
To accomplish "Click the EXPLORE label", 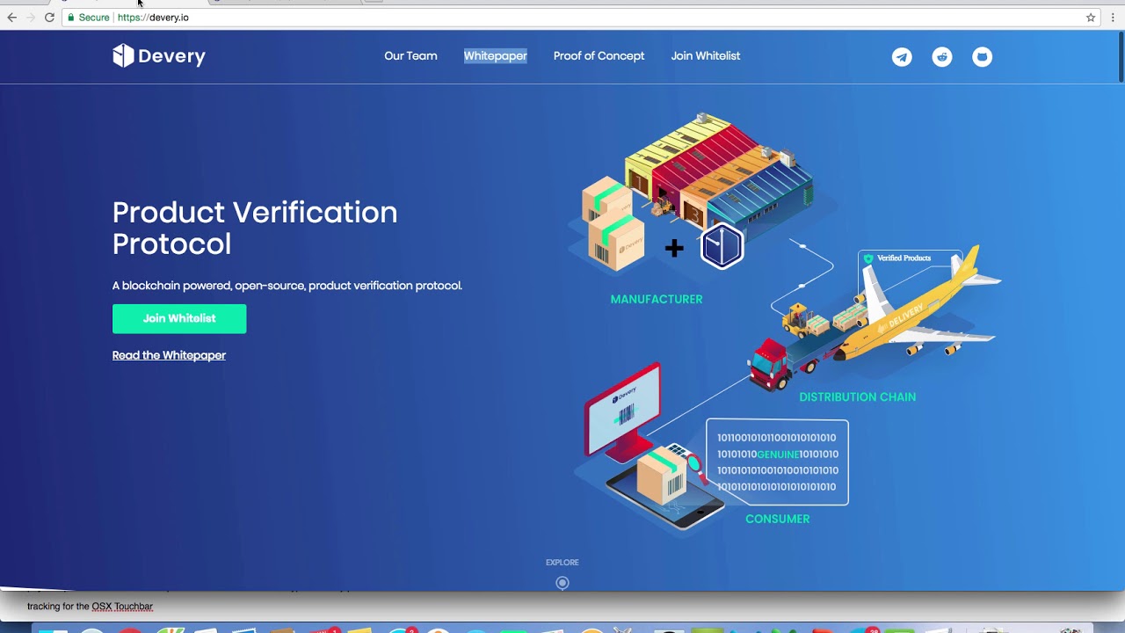I will (x=562, y=563).
